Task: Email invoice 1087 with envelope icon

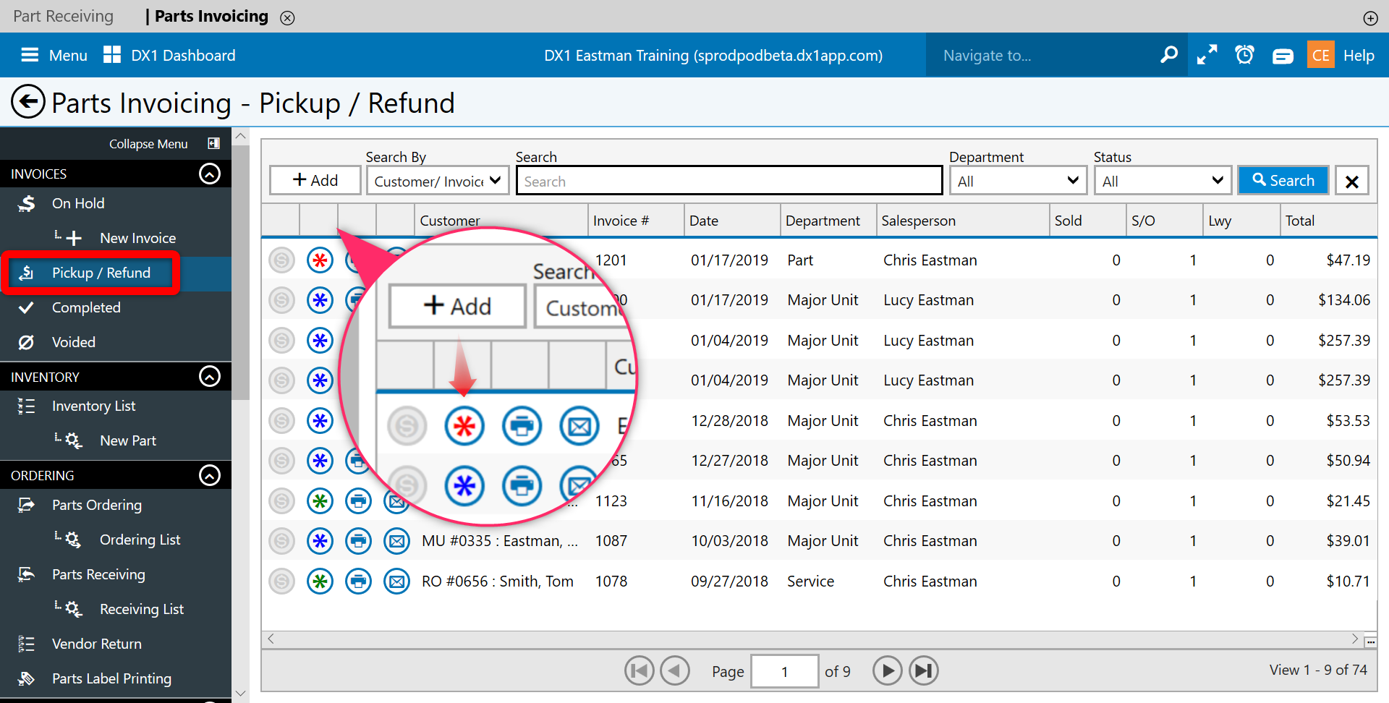Action: coord(396,541)
